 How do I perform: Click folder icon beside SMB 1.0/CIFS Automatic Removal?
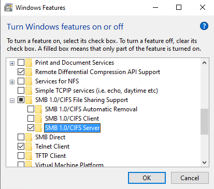tap(38, 109)
